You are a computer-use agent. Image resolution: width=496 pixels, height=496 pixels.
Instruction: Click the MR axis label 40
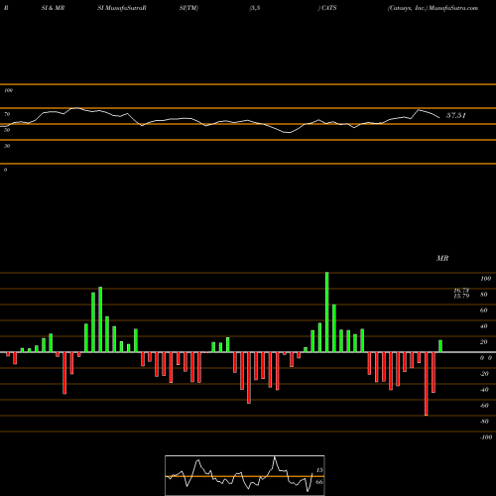tap(483, 326)
